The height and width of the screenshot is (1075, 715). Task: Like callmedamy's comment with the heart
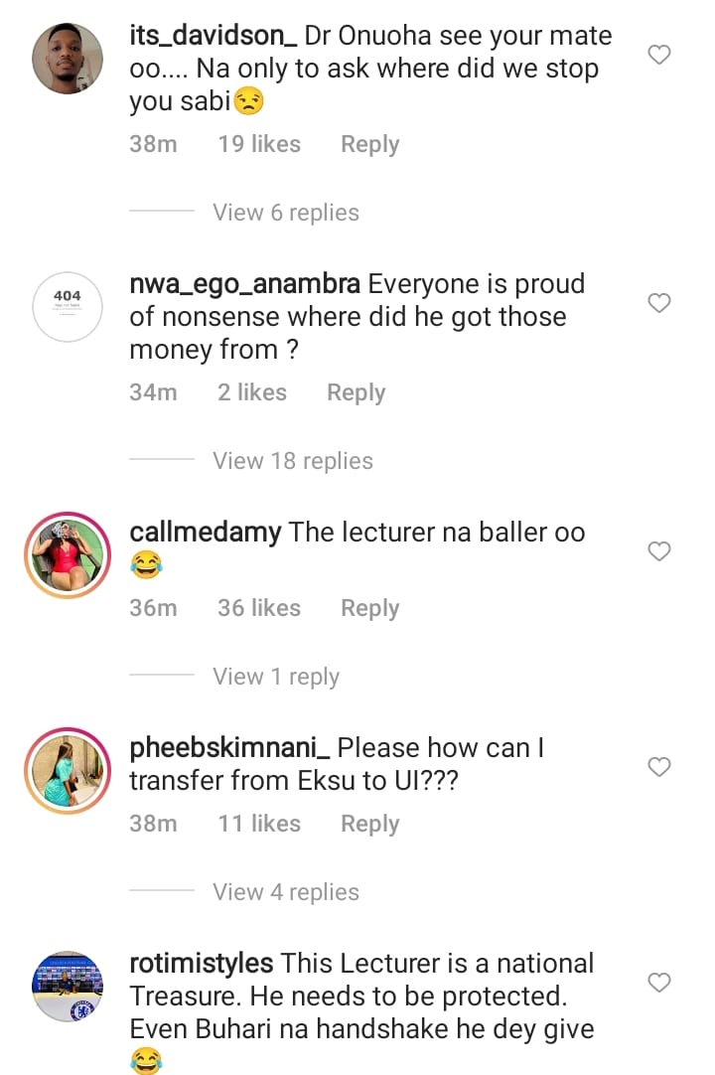659,551
